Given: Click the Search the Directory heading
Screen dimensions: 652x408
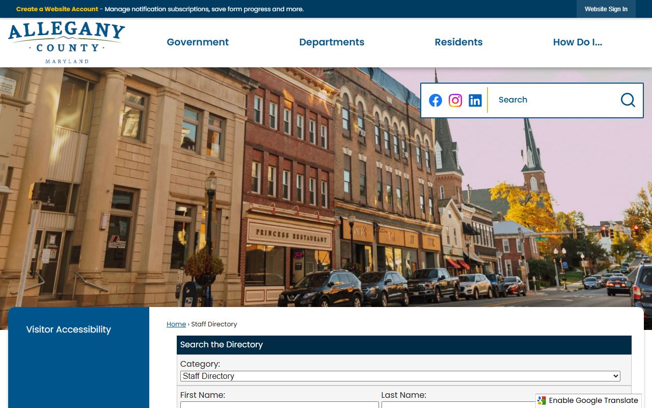Looking at the screenshot, I should (x=222, y=345).
